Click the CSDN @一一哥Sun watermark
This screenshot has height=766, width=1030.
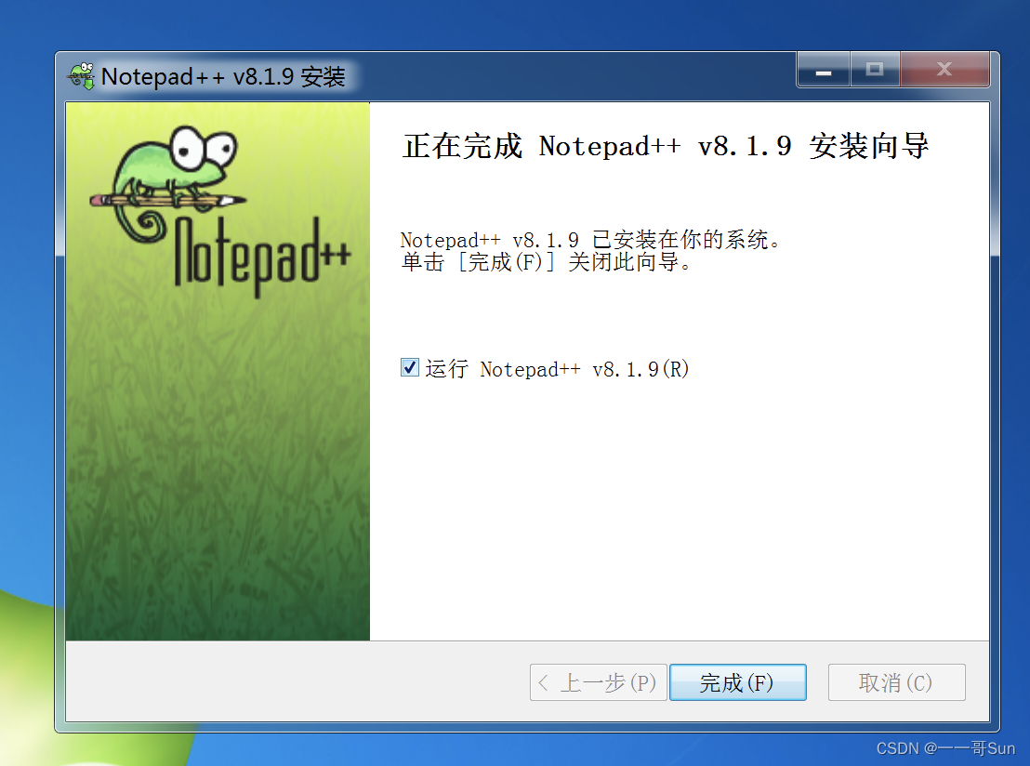pyautogui.click(x=945, y=748)
